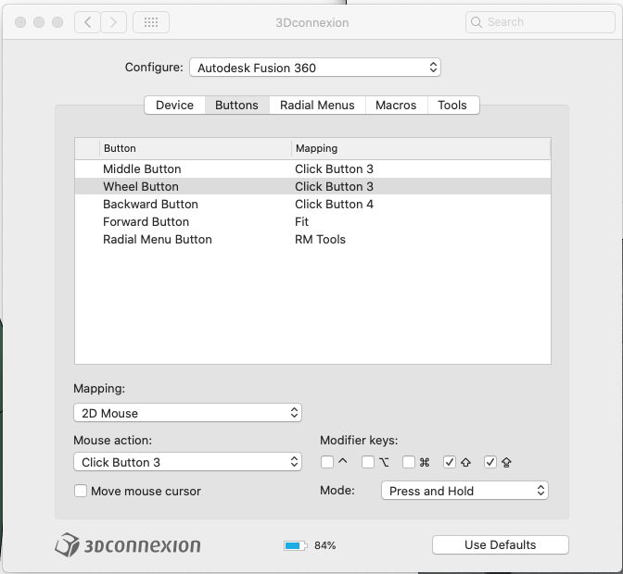Switch to the Device tab
Image resolution: width=623 pixels, height=574 pixels.
(x=175, y=106)
